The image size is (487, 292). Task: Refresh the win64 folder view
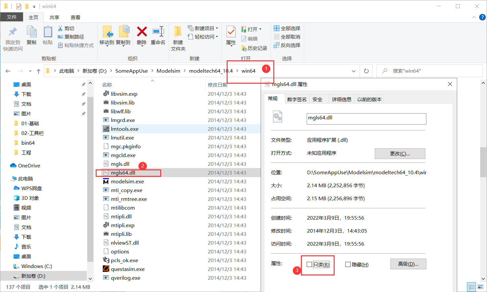pos(366,71)
